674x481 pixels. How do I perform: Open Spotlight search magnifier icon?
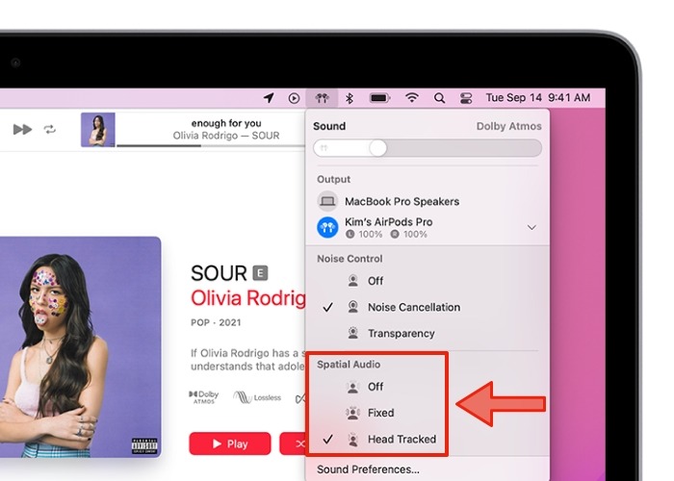tap(439, 98)
